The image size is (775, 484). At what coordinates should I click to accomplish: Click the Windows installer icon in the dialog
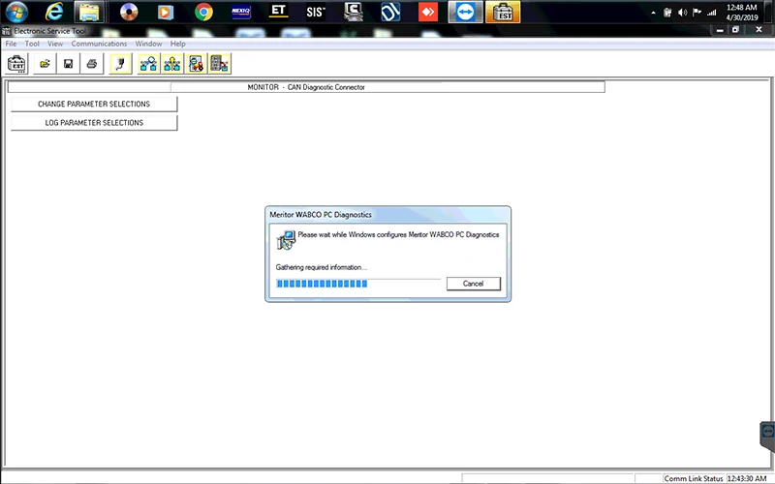[286, 239]
